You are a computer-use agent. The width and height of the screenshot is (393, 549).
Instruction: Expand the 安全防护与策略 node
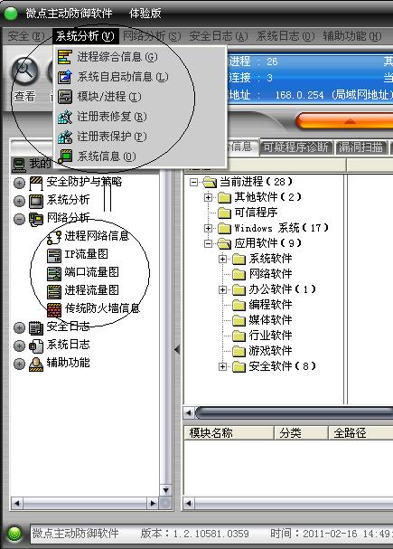pyautogui.click(x=19, y=183)
